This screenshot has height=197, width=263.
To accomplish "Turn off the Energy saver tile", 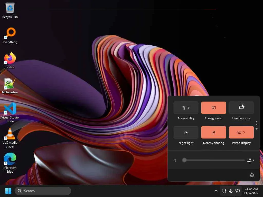I will pyautogui.click(x=213, y=108).
